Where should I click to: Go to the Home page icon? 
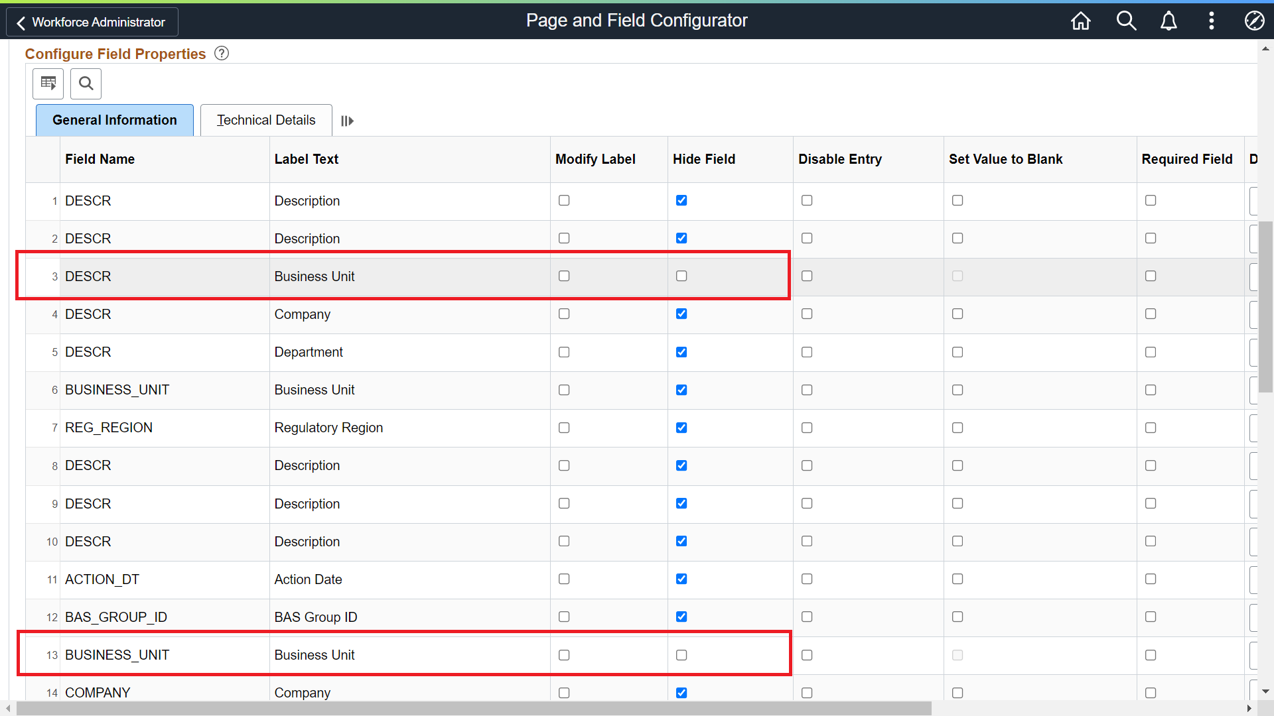[x=1080, y=21]
